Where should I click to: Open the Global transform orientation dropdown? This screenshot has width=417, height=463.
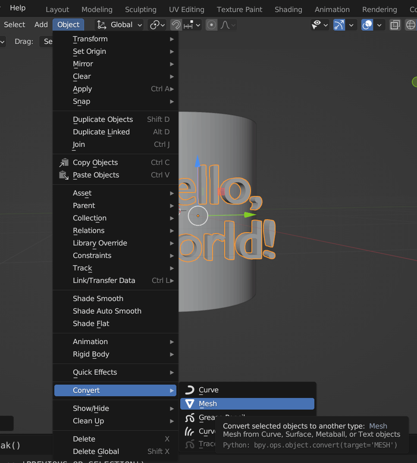pyautogui.click(x=119, y=25)
